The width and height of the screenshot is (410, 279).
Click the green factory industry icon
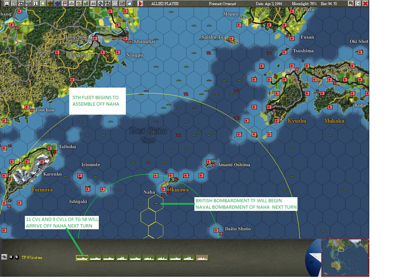[86, 3]
